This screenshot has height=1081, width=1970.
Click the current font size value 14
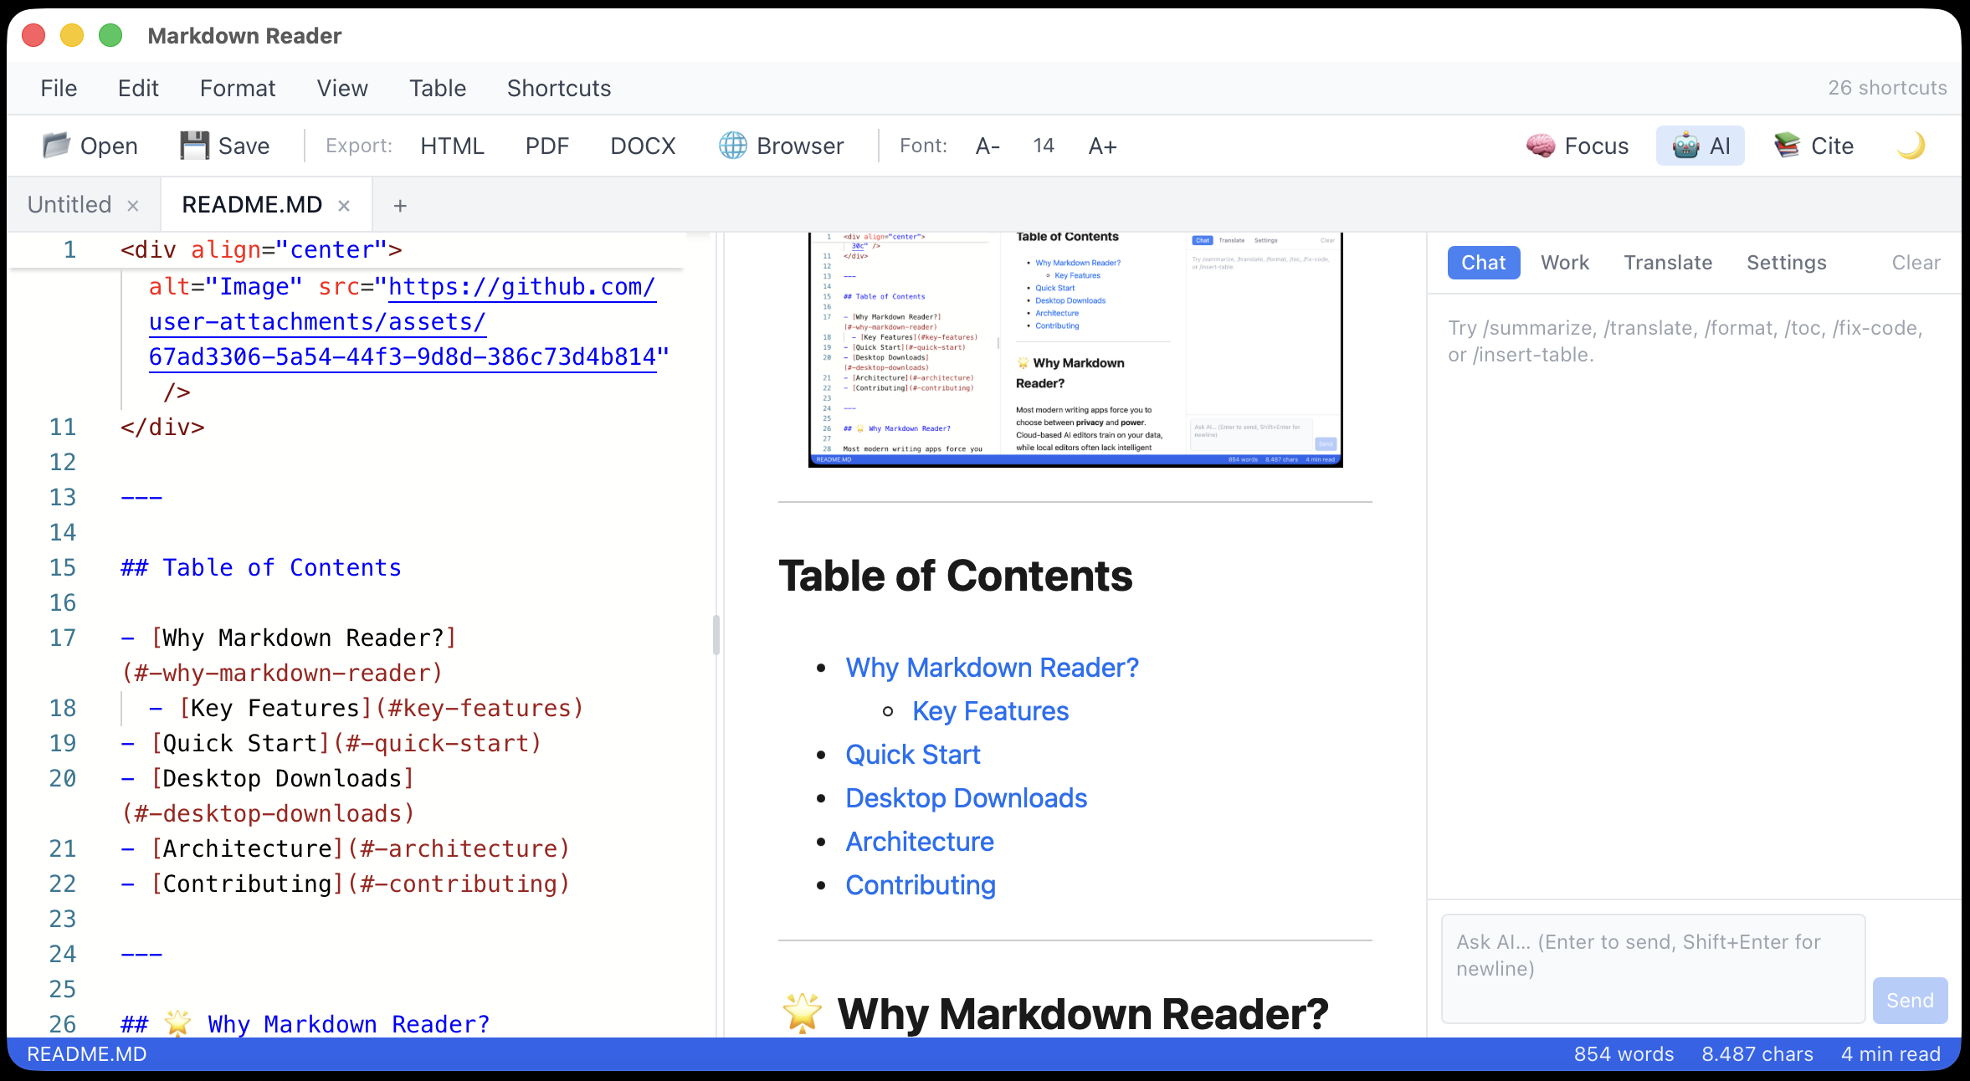click(x=1044, y=146)
